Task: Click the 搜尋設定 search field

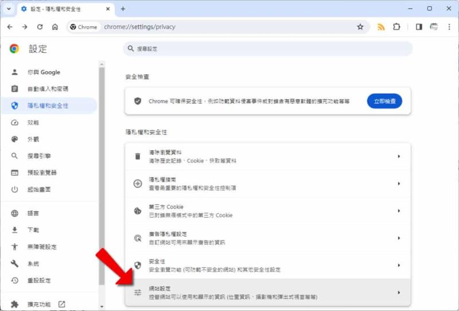Action: pos(267,49)
